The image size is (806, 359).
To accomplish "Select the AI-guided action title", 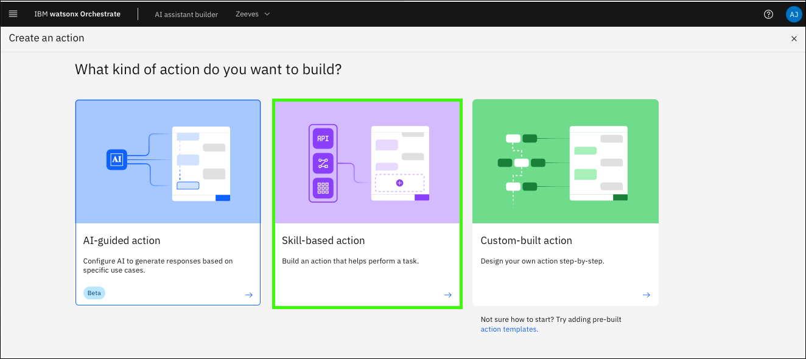I will (122, 240).
